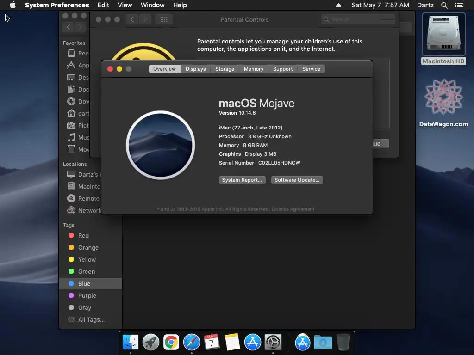
Task: Go back in Parental Controls window
Action: 132,19
